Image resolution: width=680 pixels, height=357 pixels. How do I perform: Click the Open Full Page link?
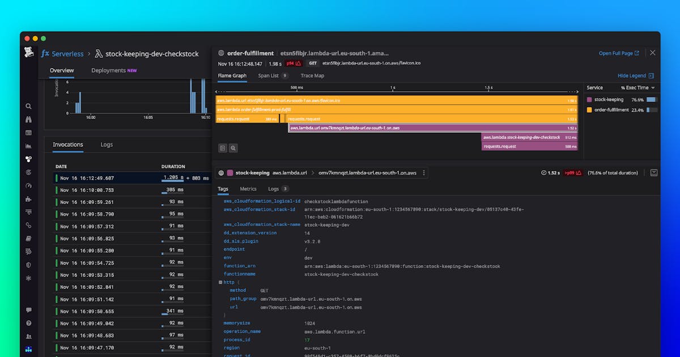[618, 53]
